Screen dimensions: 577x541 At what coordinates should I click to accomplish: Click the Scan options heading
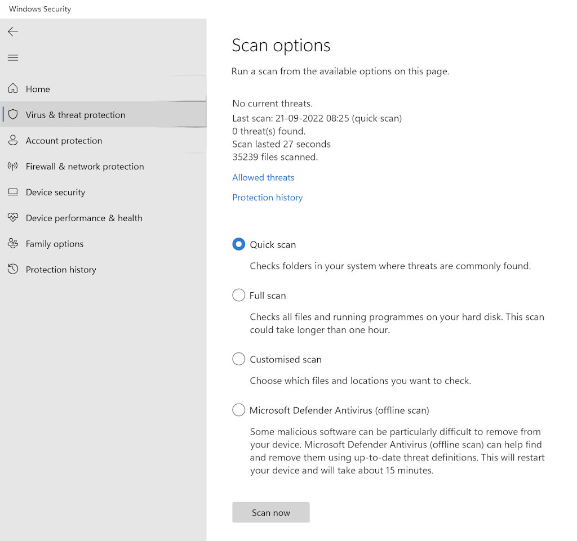pyautogui.click(x=281, y=46)
